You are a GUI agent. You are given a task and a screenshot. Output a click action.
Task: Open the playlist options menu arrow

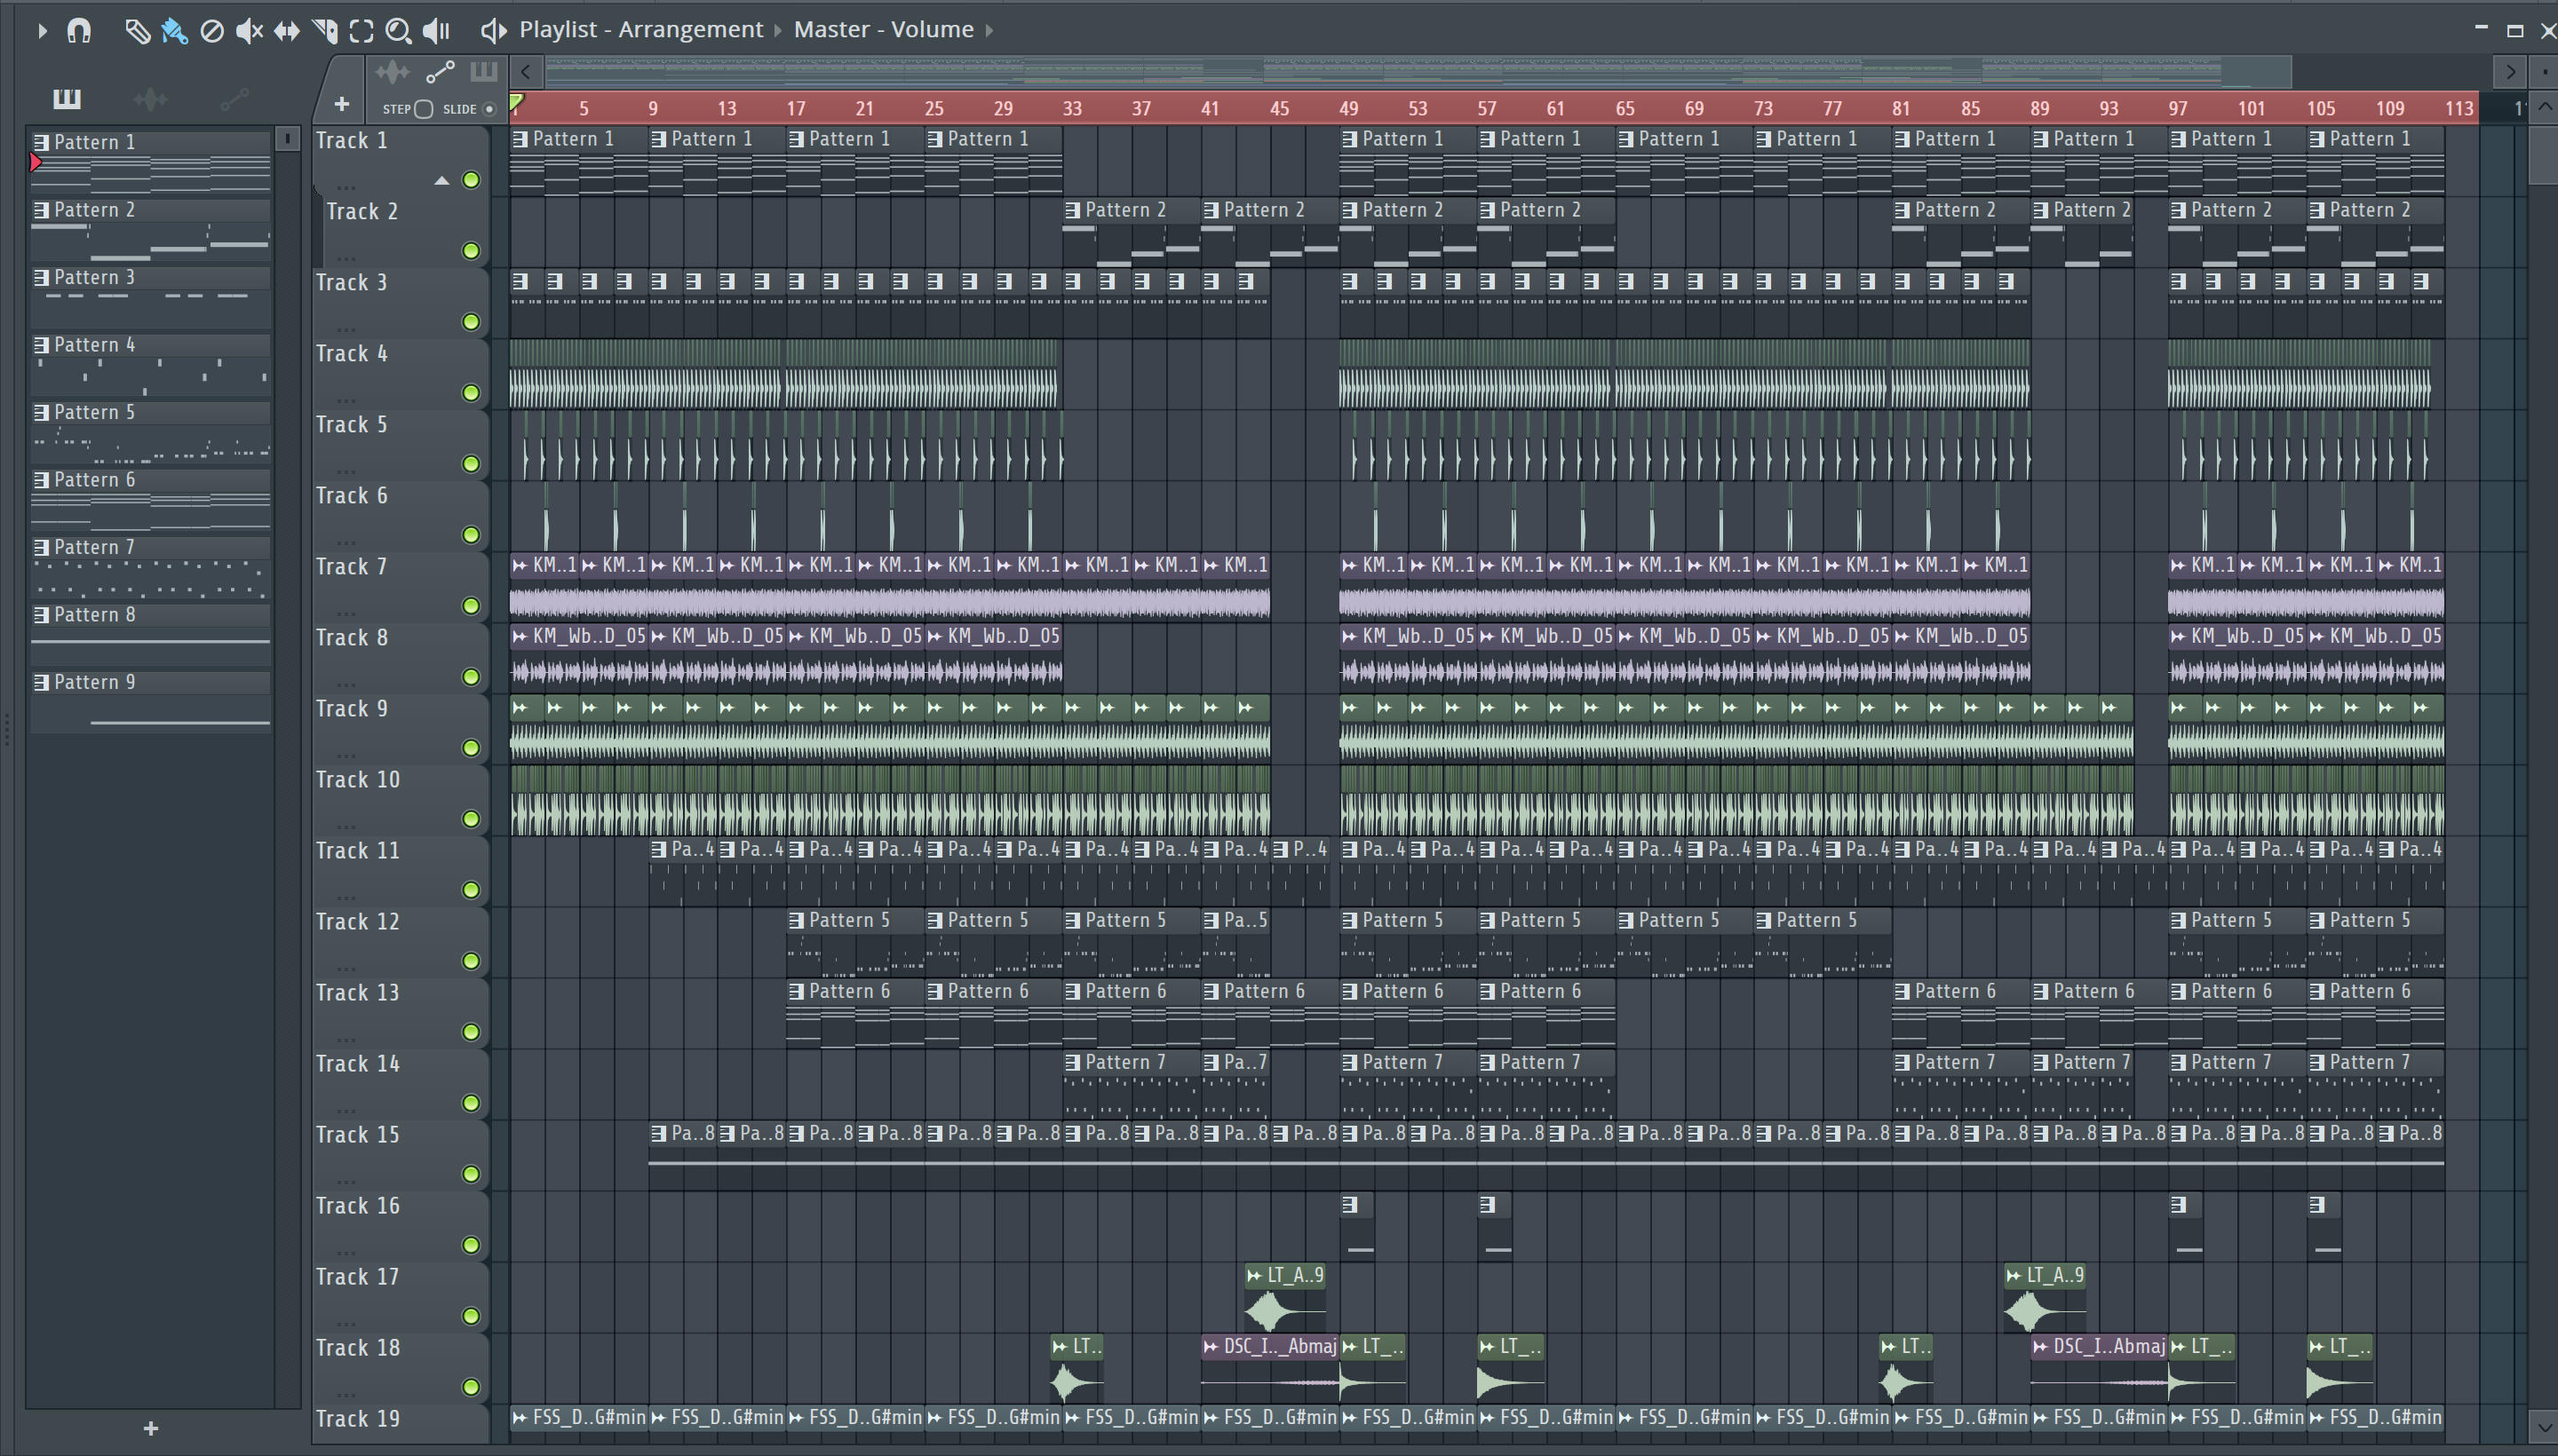[42, 31]
